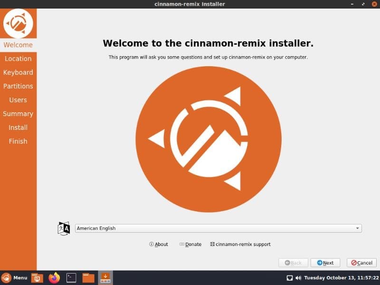Minimize the installer window
Screen dimensions: 380x285
click(352, 4)
